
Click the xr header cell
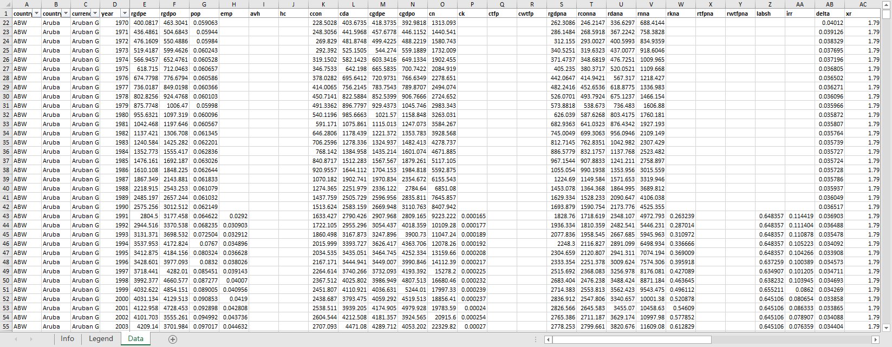(863, 14)
